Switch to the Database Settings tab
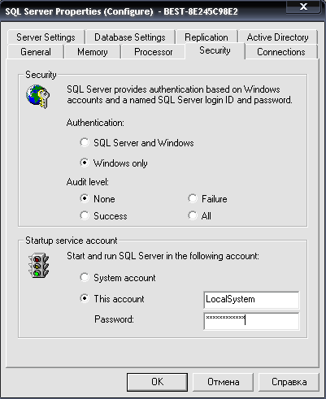The image size is (326, 399). pyautogui.click(x=130, y=37)
